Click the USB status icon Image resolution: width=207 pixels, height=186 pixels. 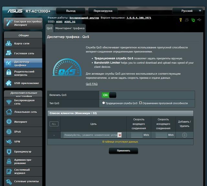coord(199,20)
